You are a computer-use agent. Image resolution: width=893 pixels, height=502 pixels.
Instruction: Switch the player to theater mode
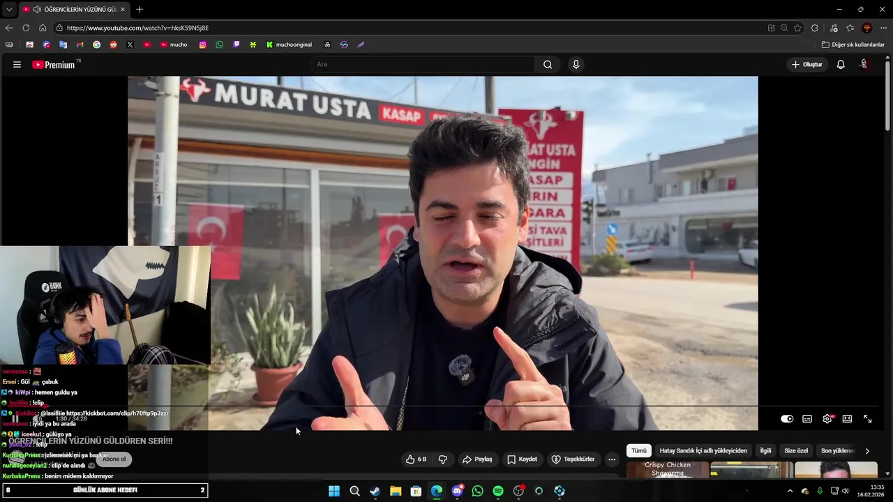847,419
